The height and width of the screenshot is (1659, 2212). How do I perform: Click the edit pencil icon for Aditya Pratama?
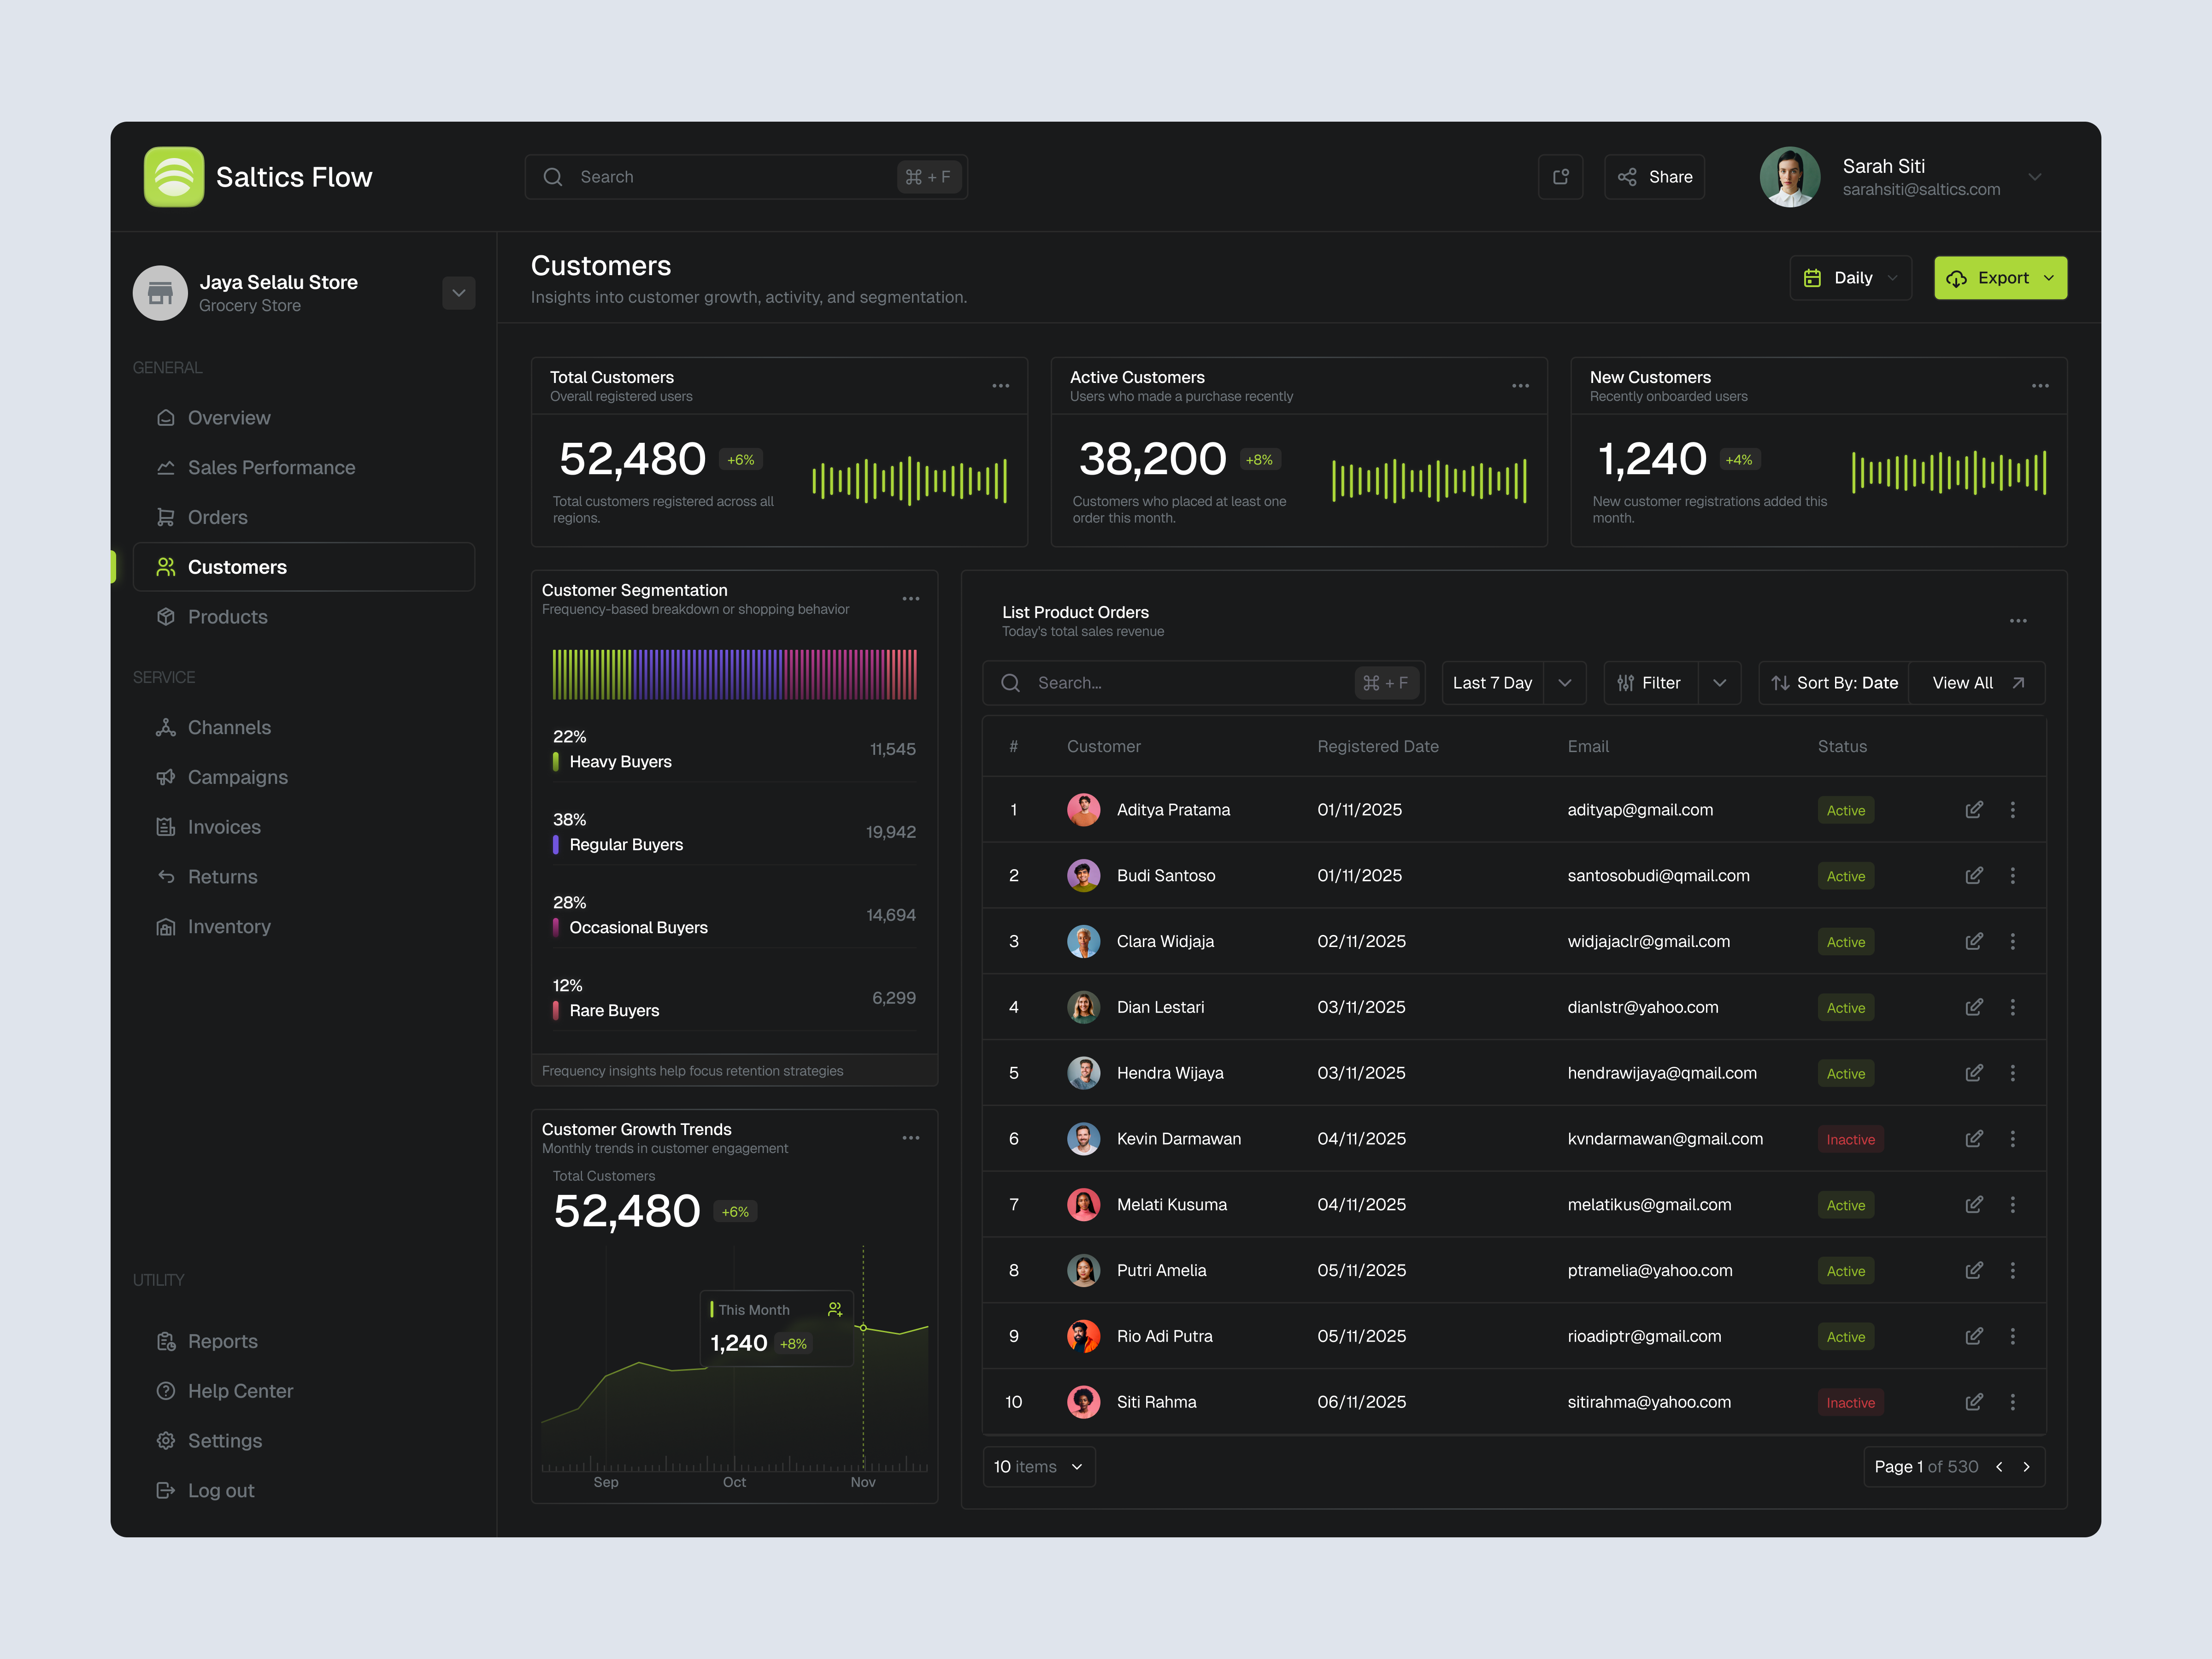[x=1974, y=810]
